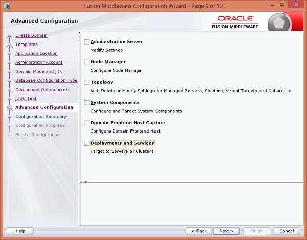
Task: Toggle Domain Frontend Host Capture checkbox
Action: point(86,123)
